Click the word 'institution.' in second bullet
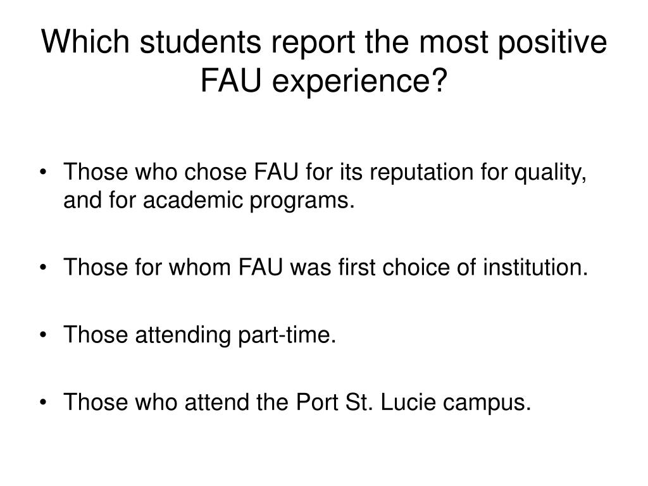This screenshot has height=486, width=648. pos(535,266)
